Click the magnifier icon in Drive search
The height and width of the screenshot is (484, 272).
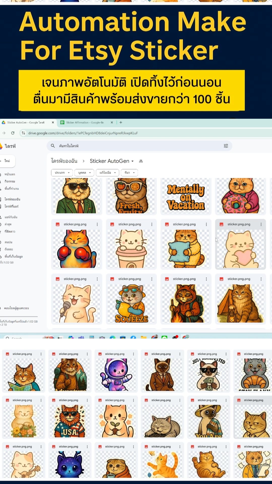click(x=53, y=146)
